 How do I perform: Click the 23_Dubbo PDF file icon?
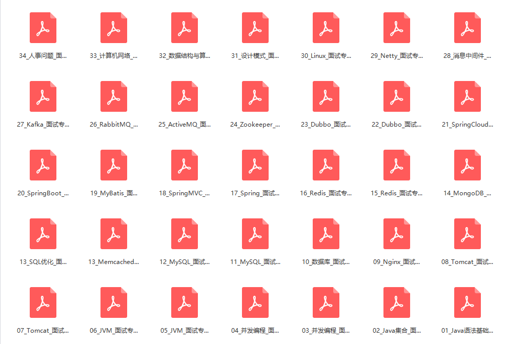pos(326,96)
